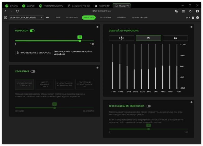Open help icon in the Улучшения panel
The width and height of the screenshot is (203, 146).
[97, 68]
